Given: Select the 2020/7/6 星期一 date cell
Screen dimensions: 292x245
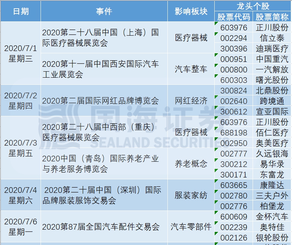Looking at the screenshot, I should (x=21, y=227).
